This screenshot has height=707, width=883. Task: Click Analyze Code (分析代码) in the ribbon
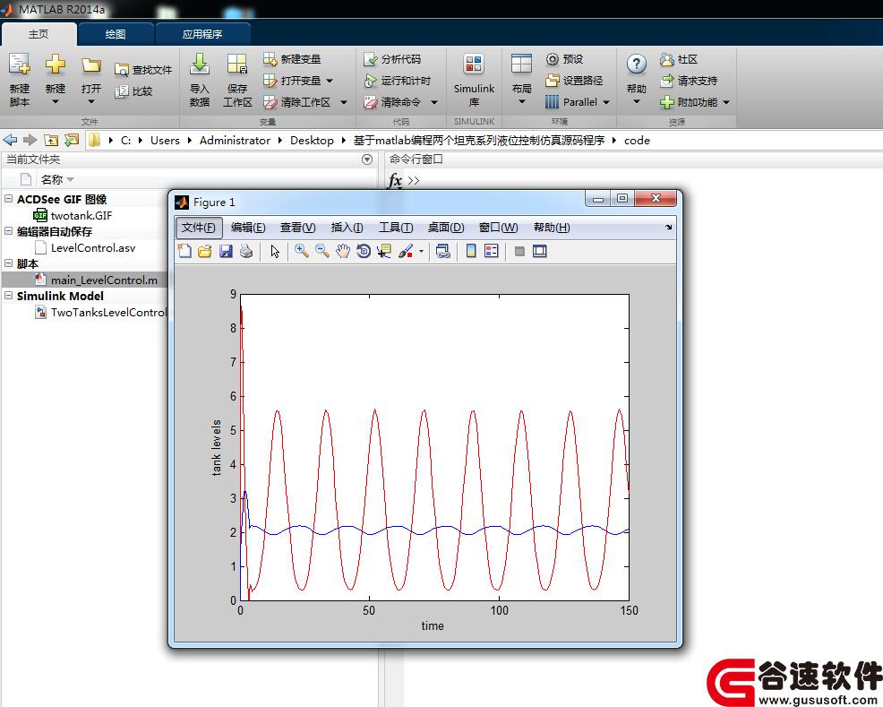(x=392, y=58)
